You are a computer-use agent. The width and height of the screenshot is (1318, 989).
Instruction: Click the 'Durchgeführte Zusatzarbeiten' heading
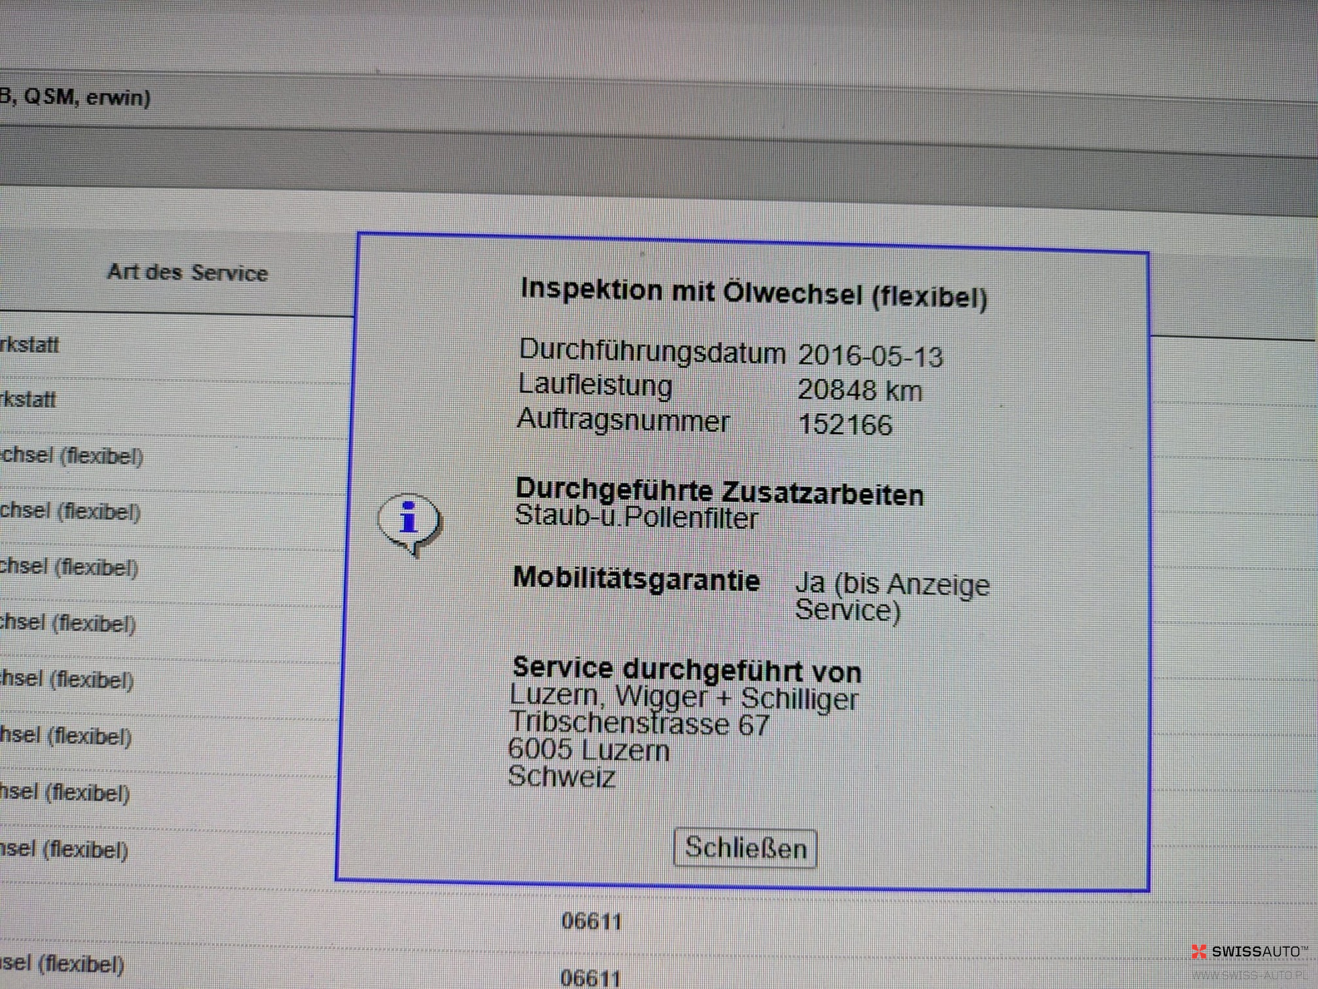point(719,492)
